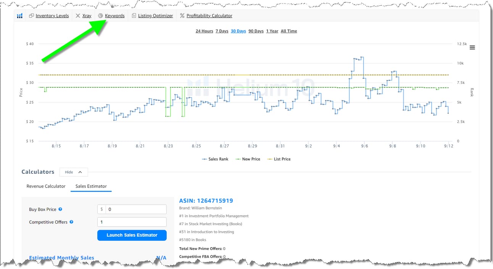This screenshot has height=269, width=493.
Task: Toggle List Price series in legend
Action: 279,159
